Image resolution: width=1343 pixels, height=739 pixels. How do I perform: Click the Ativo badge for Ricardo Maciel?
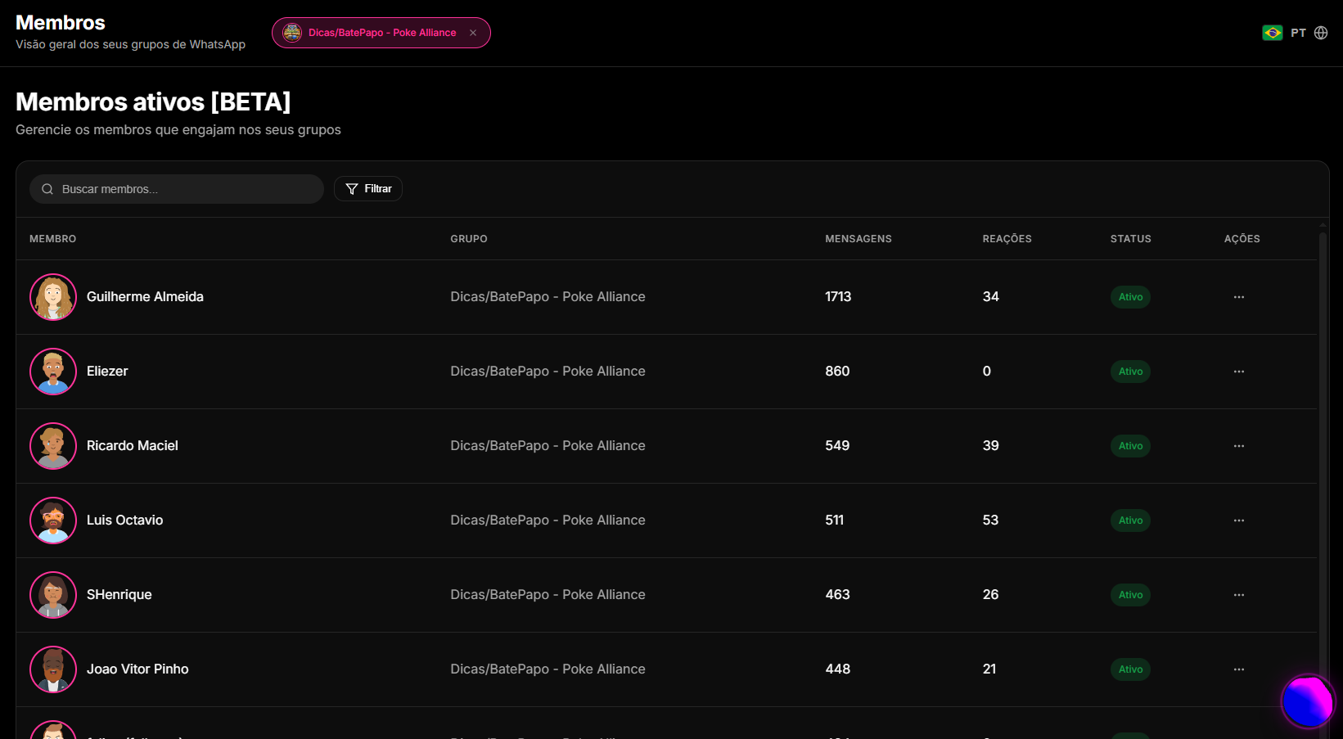(x=1130, y=446)
